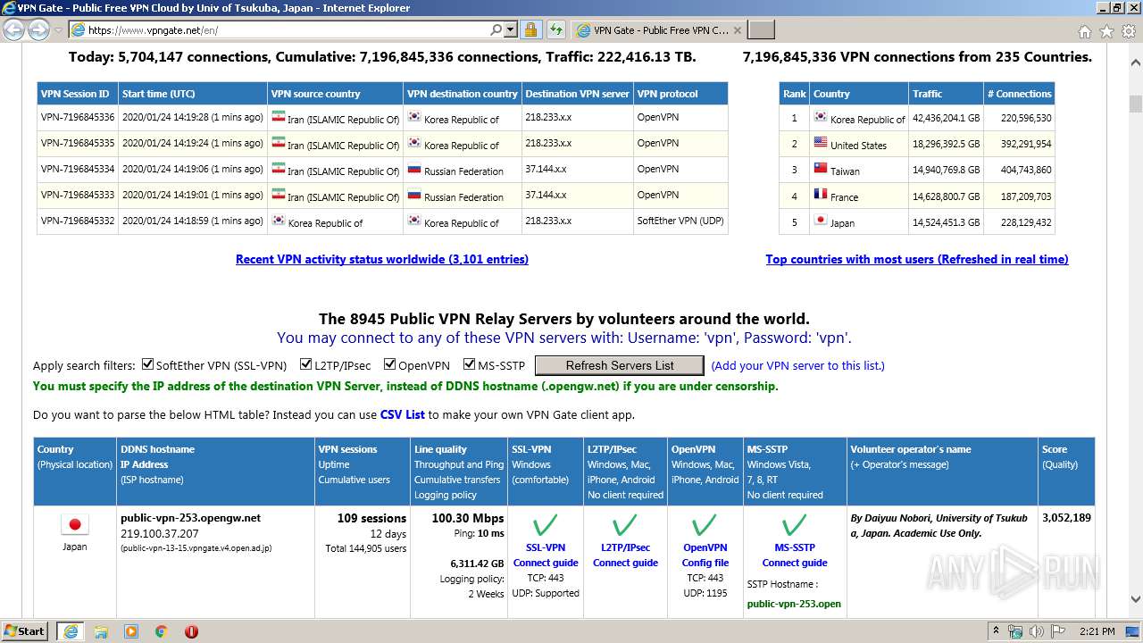
Task: Click the Japan flag in server list
Action: pos(75,525)
